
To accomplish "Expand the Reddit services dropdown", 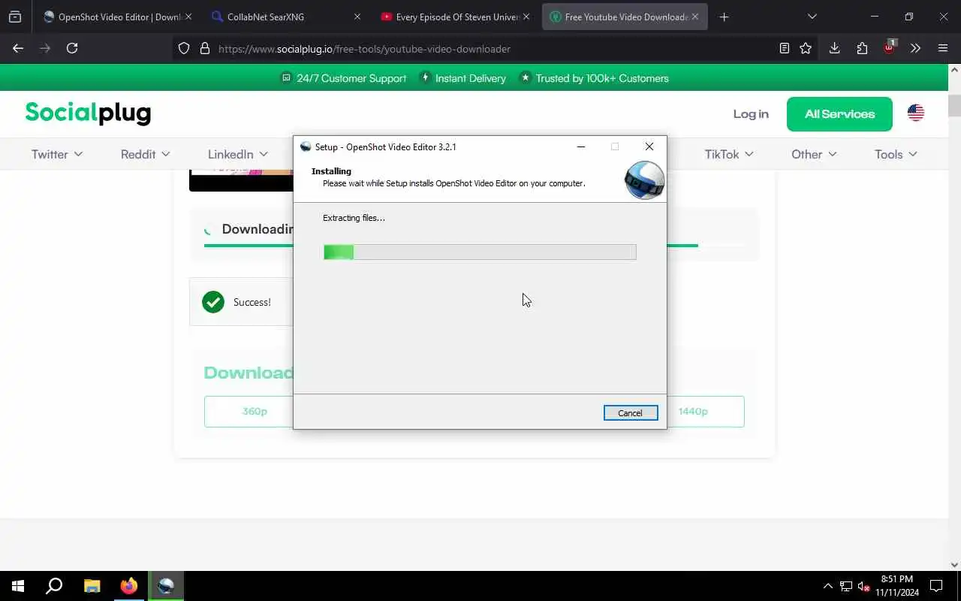I will (x=146, y=154).
